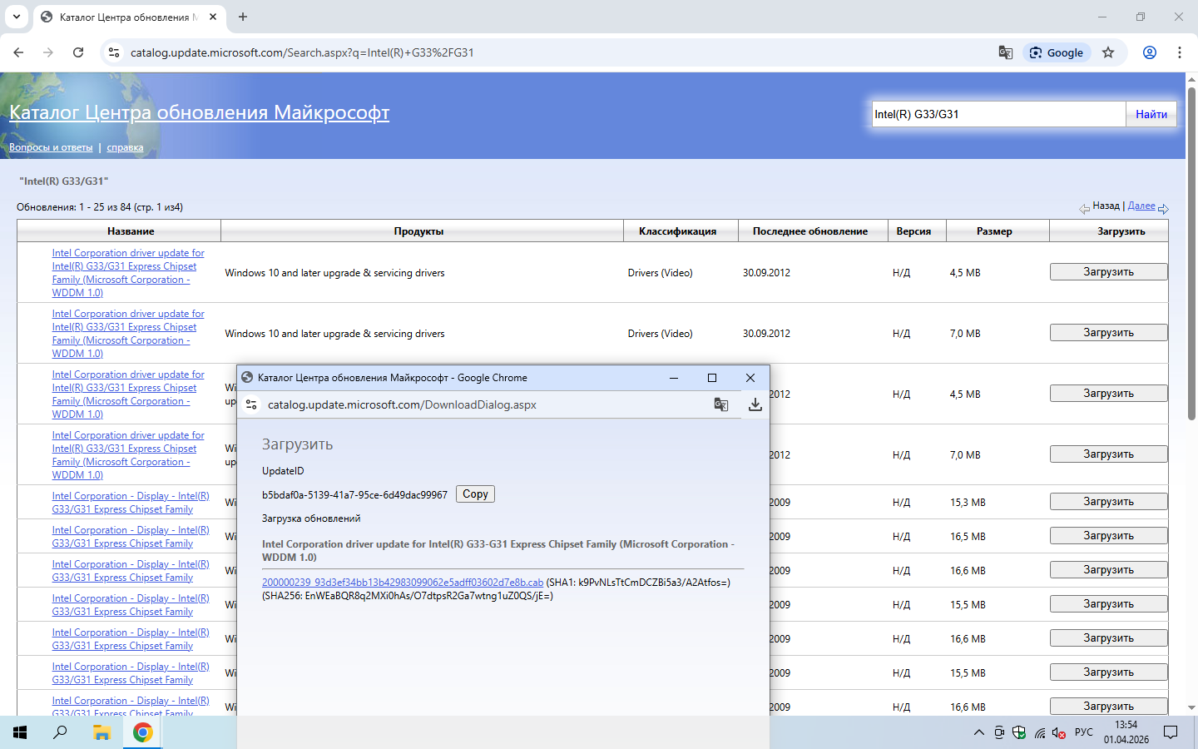Screen dimensions: 1198x749
Task: Click the translate icon in popup window
Action: 720,404
